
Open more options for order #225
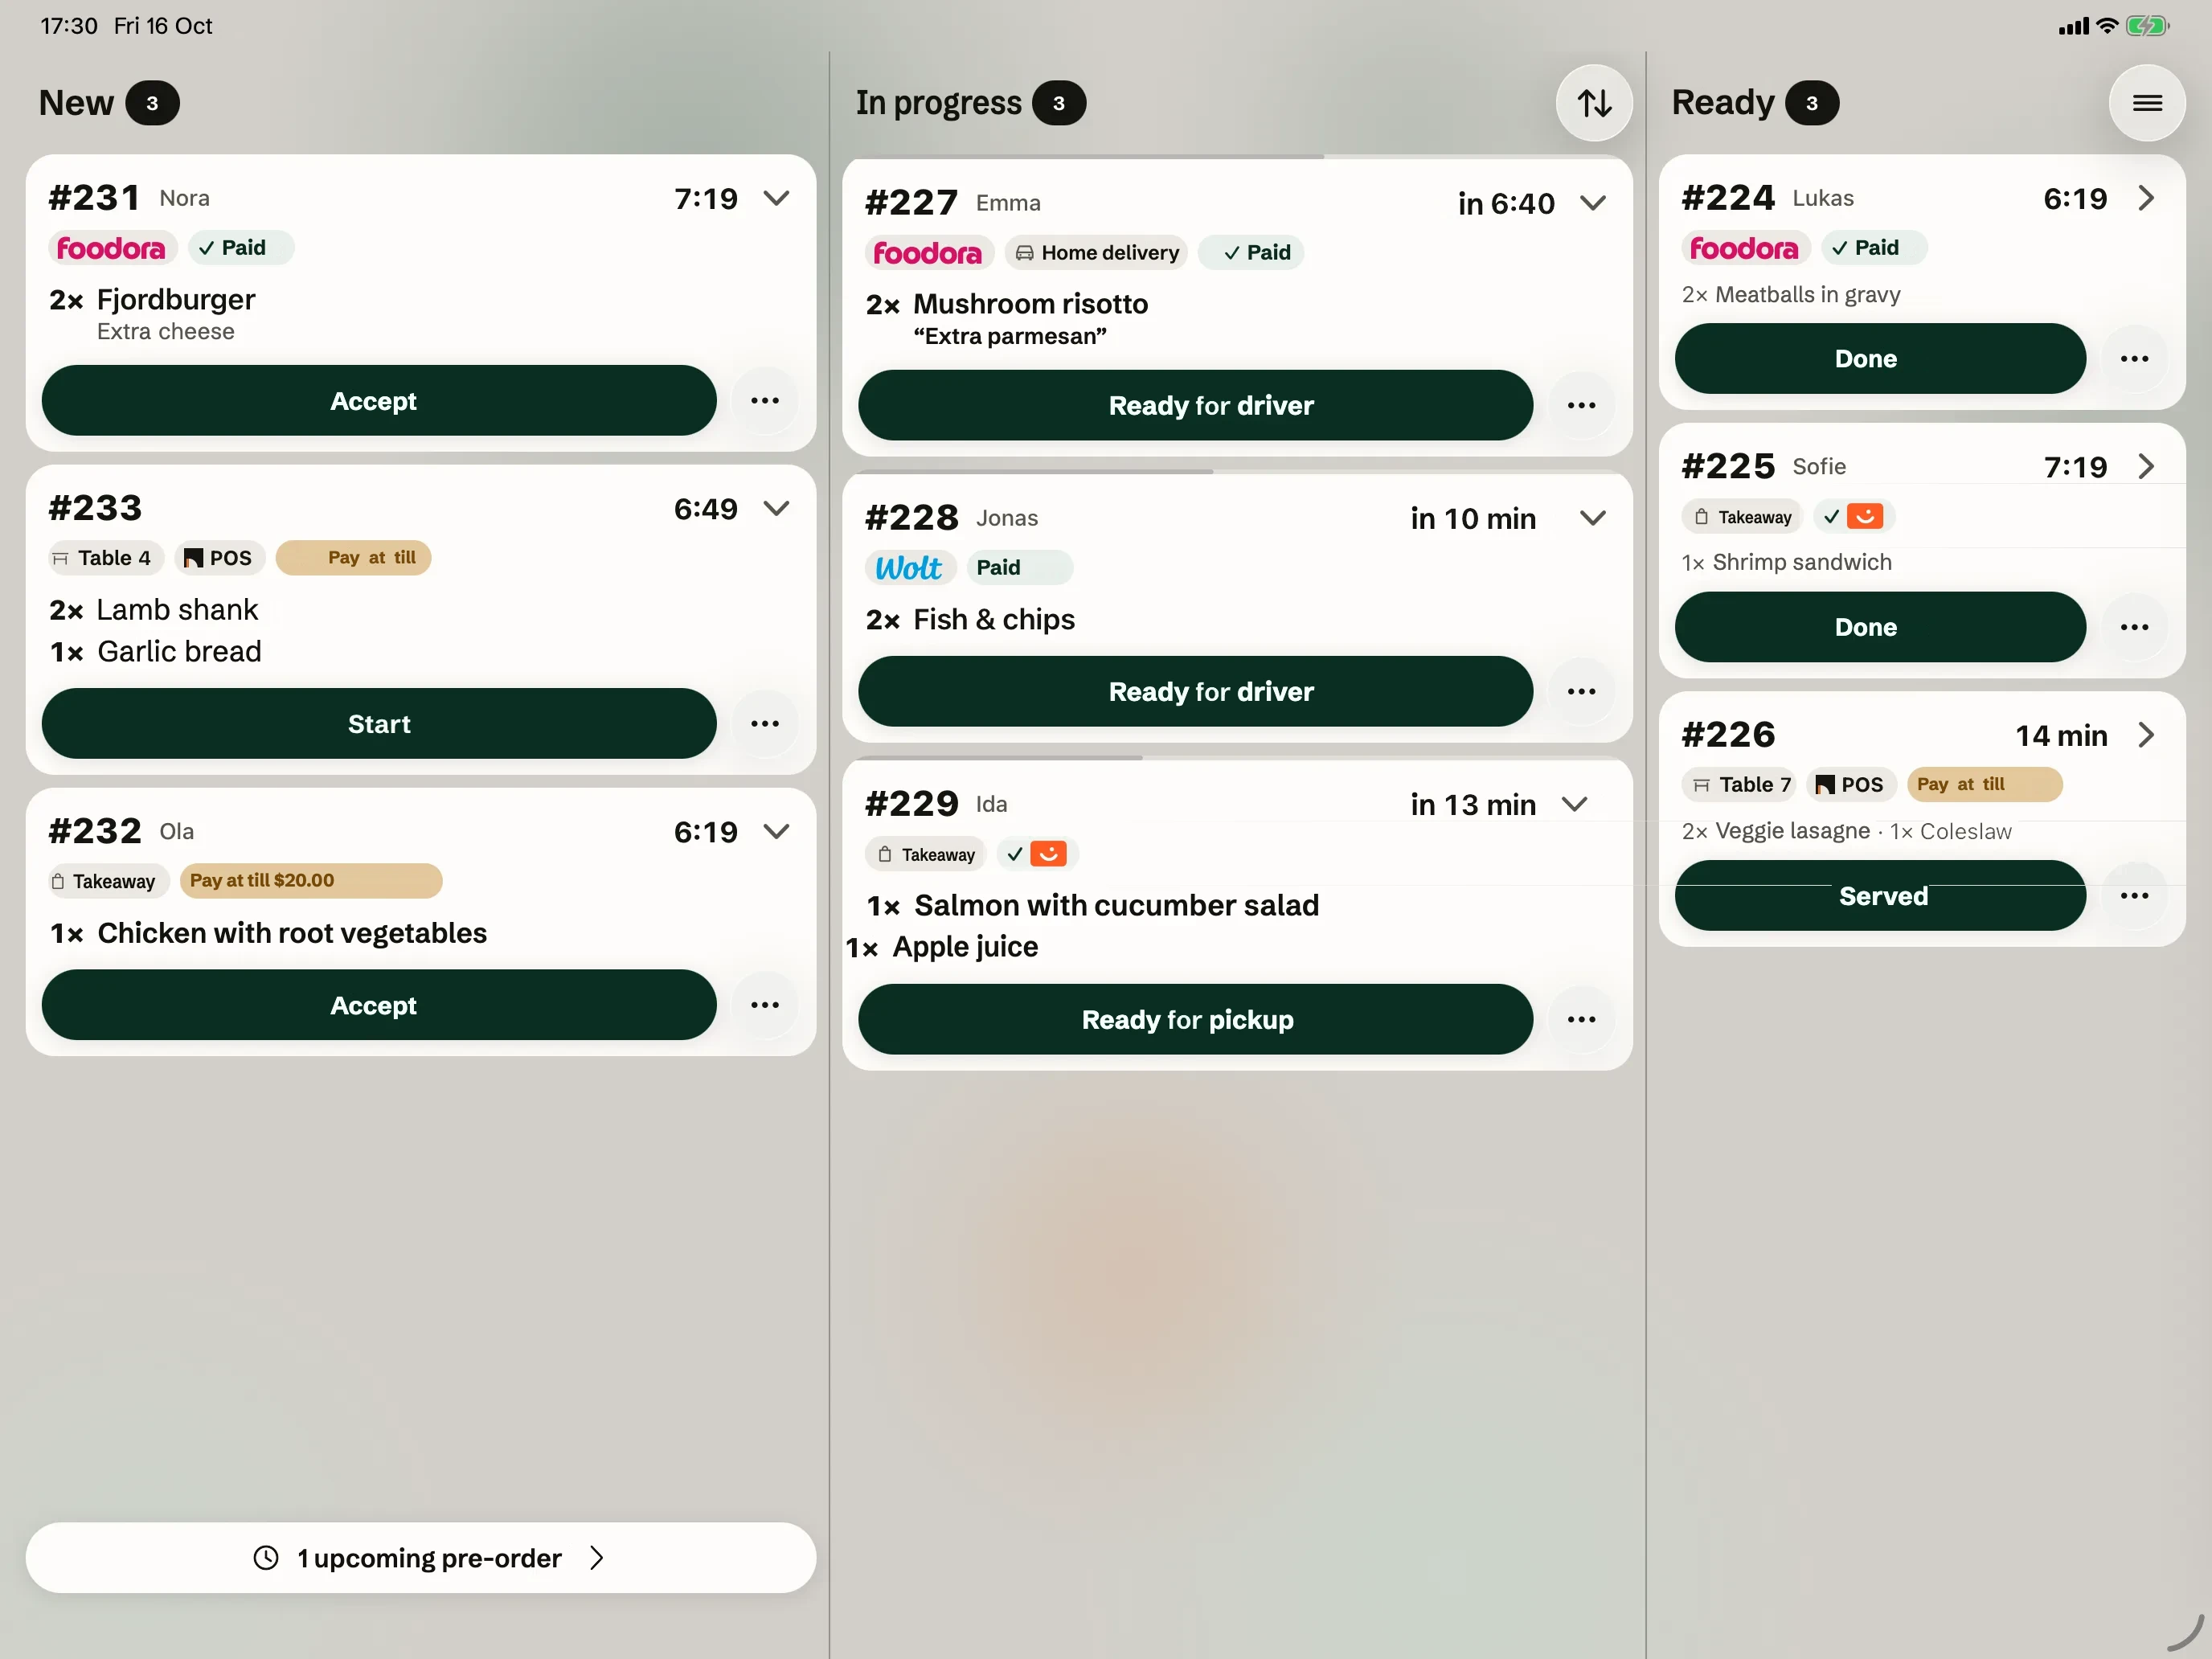tap(2134, 627)
